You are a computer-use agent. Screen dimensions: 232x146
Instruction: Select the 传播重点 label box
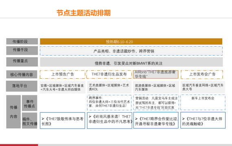tap(22, 62)
